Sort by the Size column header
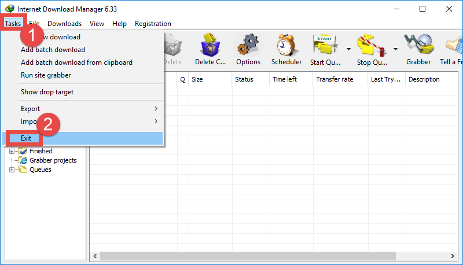Screen dimensions: 463x265 coord(210,79)
